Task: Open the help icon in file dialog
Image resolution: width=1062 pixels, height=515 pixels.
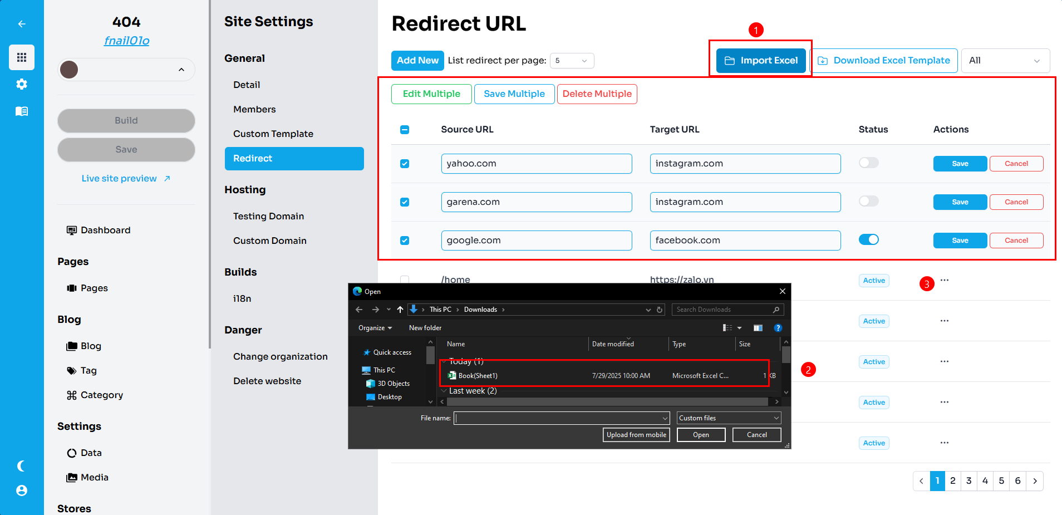Action: (778, 328)
